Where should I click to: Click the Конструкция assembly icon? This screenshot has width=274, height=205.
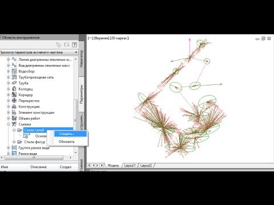(14, 106)
